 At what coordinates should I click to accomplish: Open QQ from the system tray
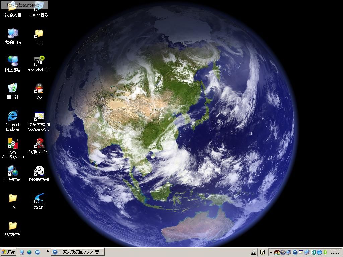[x=277, y=252]
